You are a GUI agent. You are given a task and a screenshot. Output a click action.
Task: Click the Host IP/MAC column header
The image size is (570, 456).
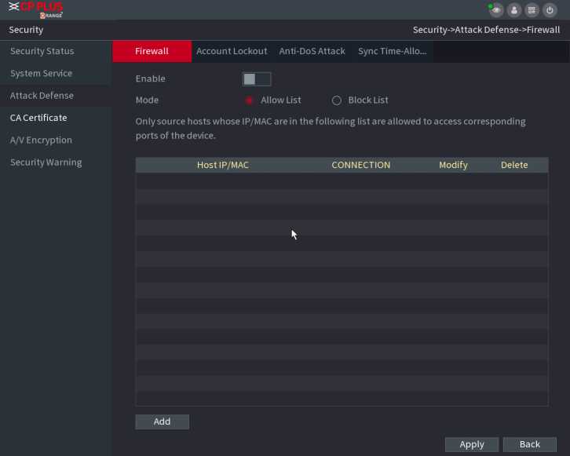[x=222, y=165]
